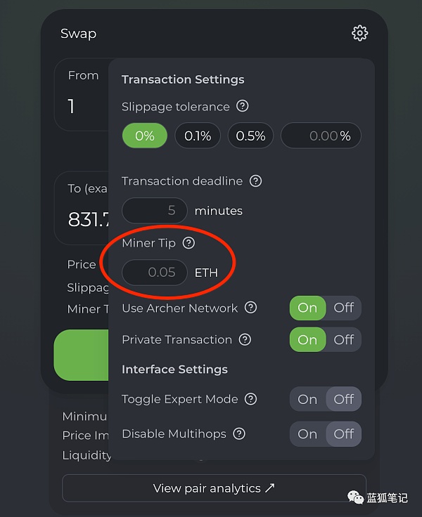Click the Miner Tip ETH input
Image resolution: width=422 pixels, height=517 pixels.
click(x=155, y=272)
